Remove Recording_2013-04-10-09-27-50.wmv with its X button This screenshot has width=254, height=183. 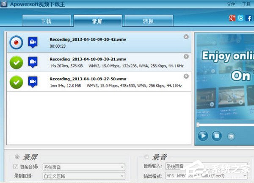point(186,76)
